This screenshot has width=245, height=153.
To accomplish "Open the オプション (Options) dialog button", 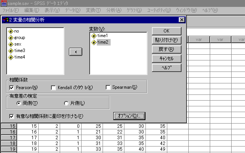I will (x=130, y=116).
